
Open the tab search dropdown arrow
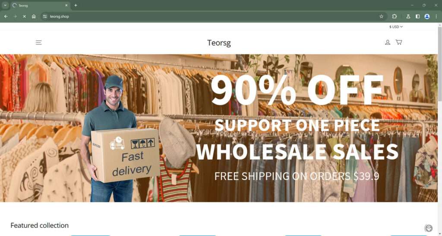coord(5,5)
